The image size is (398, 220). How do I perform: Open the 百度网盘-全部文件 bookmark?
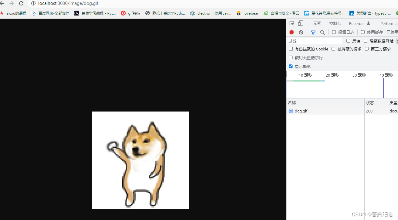pyautogui.click(x=50, y=13)
